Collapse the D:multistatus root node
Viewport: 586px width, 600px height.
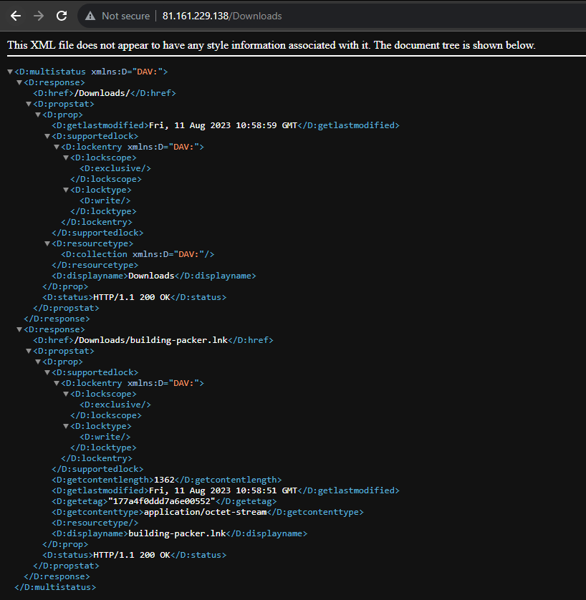[x=10, y=72]
